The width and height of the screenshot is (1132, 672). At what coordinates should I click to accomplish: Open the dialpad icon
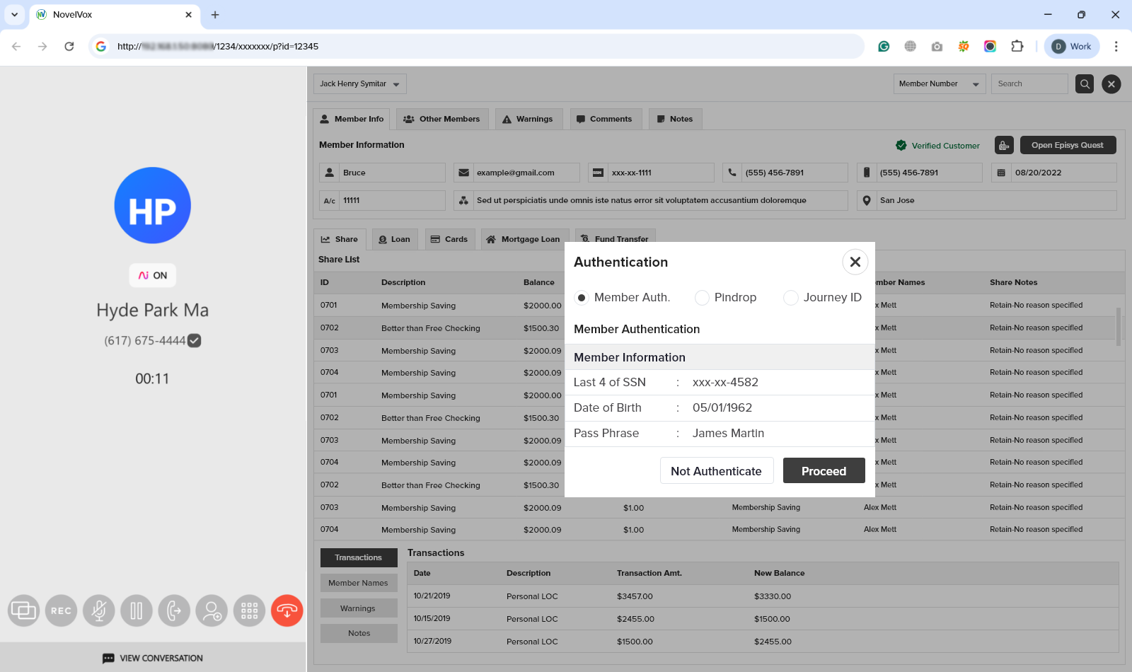click(x=249, y=610)
